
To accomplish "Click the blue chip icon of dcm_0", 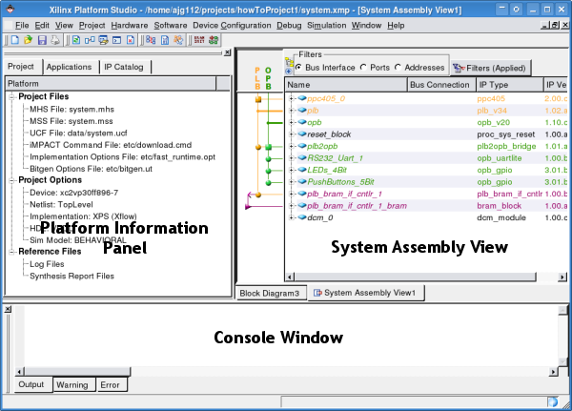I will (x=301, y=217).
